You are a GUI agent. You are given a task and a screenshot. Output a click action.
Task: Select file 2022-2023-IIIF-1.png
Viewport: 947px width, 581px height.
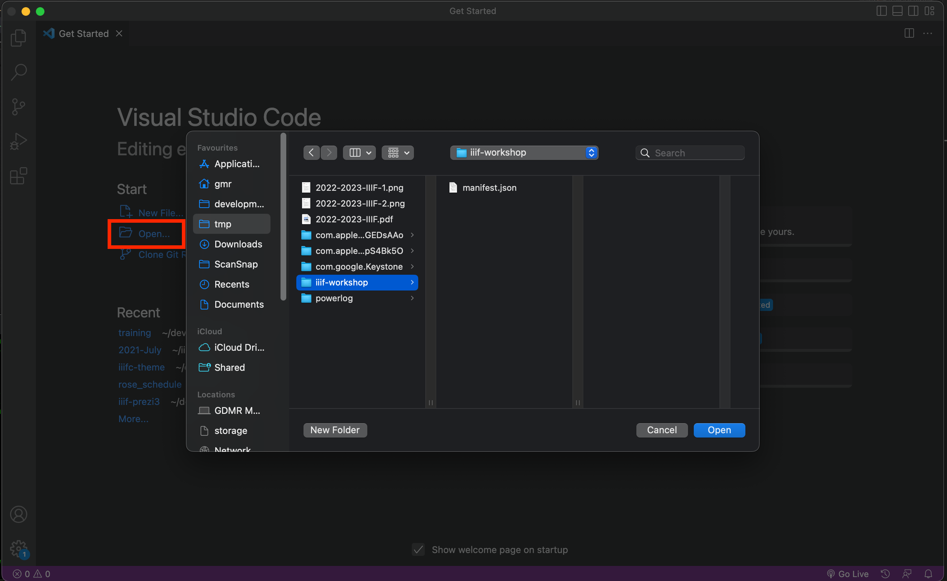coord(357,188)
